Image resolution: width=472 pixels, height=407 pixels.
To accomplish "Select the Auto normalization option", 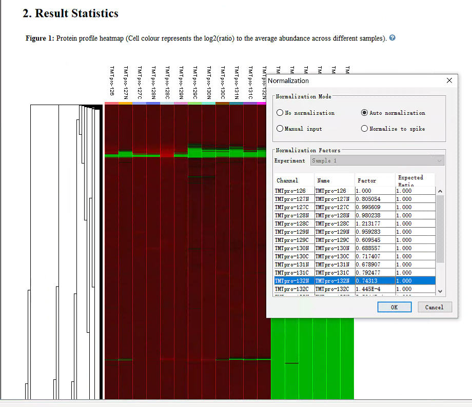I will click(x=365, y=113).
